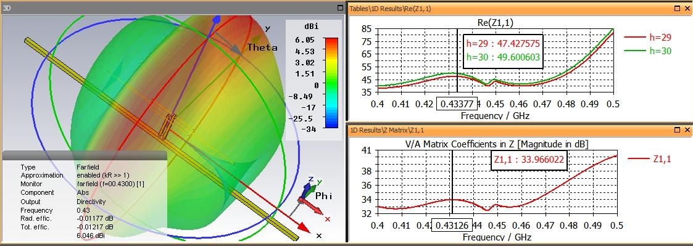Click the h=29 legend entry

(647, 38)
